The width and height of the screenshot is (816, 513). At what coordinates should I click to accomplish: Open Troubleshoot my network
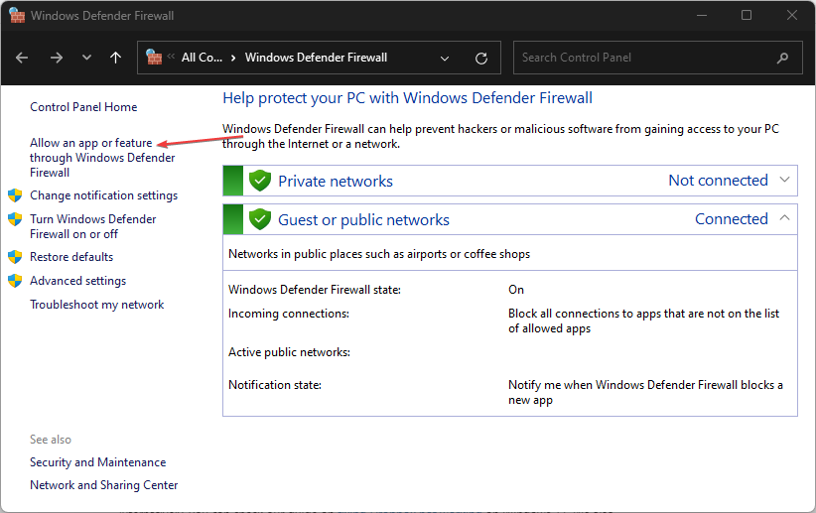(97, 305)
